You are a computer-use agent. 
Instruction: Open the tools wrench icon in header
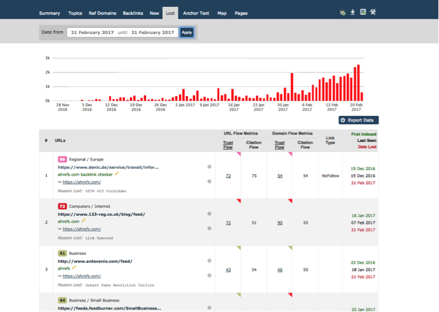372,12
